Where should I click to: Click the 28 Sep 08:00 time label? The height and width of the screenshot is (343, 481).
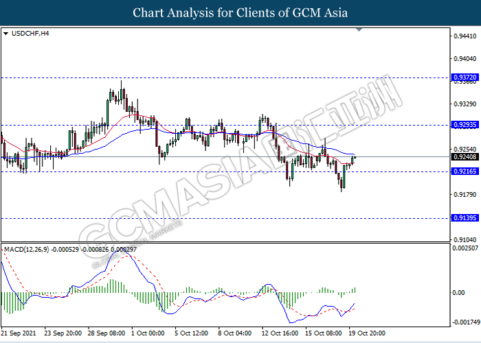tap(106, 333)
